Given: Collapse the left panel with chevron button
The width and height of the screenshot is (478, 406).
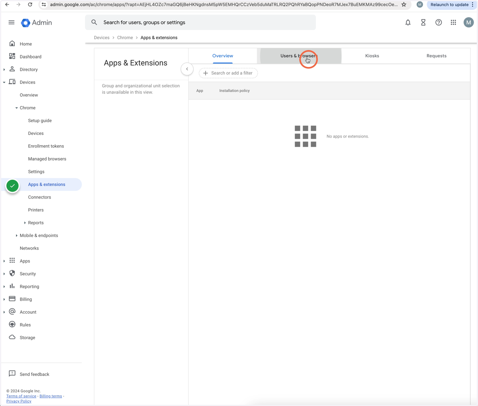Looking at the screenshot, I should (187, 69).
